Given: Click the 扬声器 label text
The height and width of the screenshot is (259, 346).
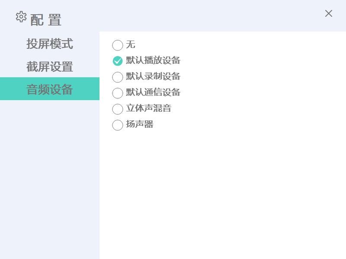Looking at the screenshot, I should (140, 124).
